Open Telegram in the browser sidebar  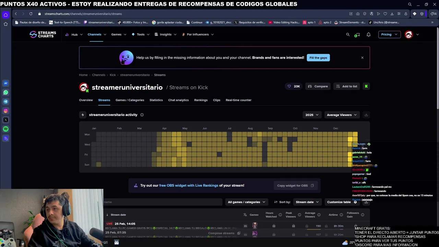[x=5, y=102]
